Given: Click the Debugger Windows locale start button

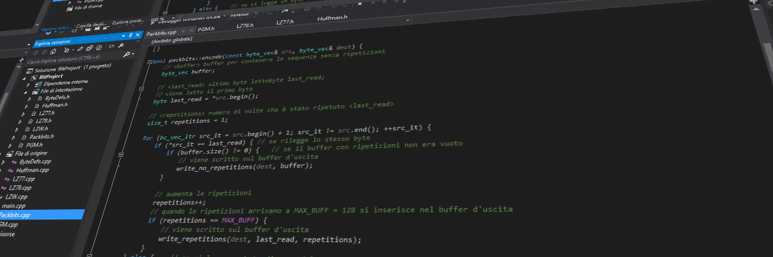Looking at the screenshot, I should 189,19.
